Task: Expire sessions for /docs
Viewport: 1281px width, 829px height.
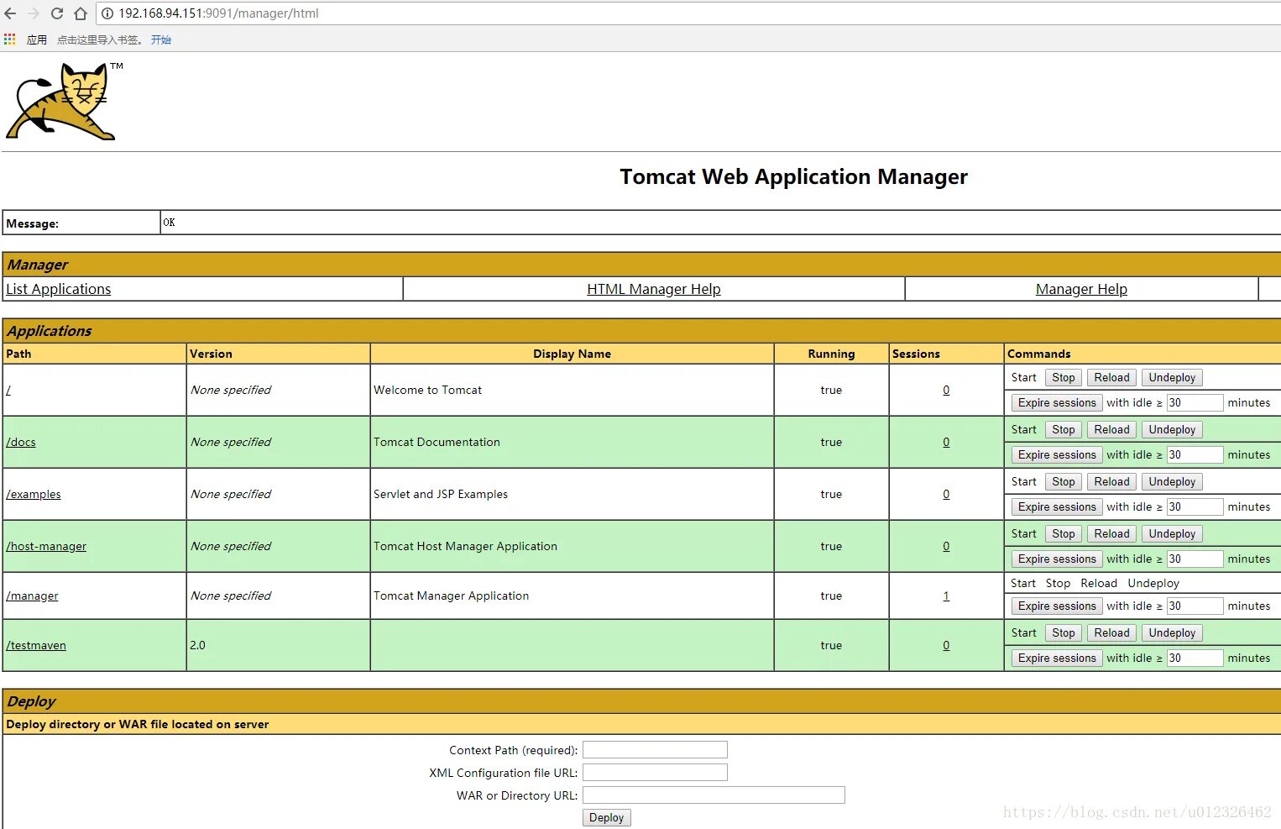Action: click(1057, 455)
